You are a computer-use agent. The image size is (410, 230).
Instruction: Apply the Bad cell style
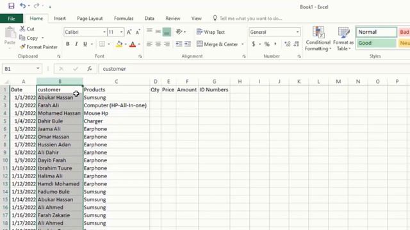[x=404, y=32]
